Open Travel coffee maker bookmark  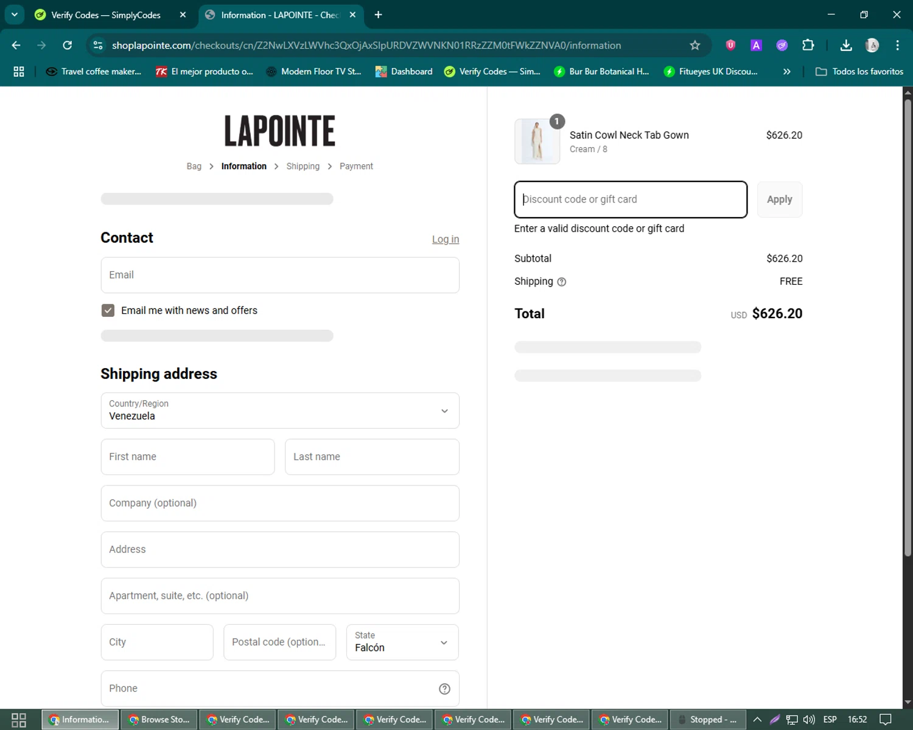94,71
